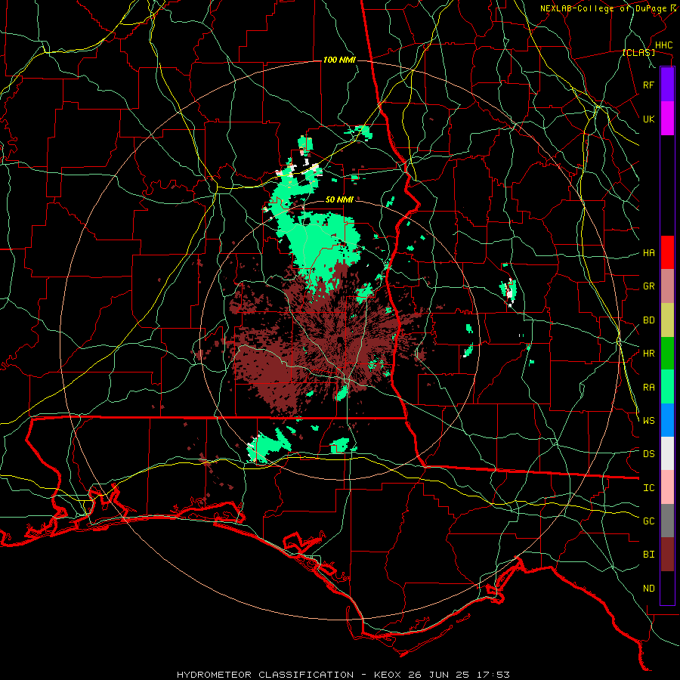Click the DS white legend swatch
The height and width of the screenshot is (680, 680).
pyautogui.click(x=667, y=453)
